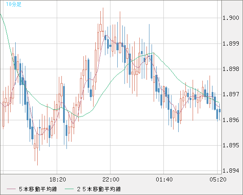Click the 1.894 price axis label

click(x=231, y=171)
